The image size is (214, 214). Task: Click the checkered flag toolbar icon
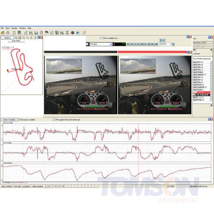[47, 33]
